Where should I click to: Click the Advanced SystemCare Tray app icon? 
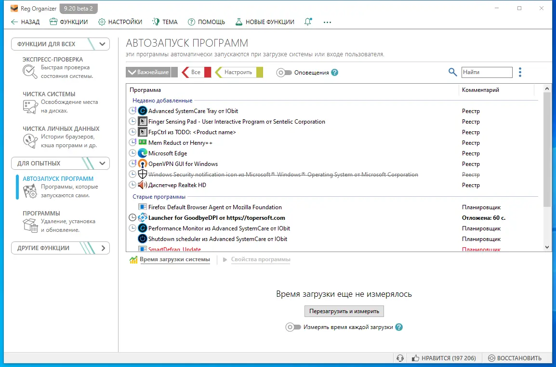pyautogui.click(x=142, y=111)
